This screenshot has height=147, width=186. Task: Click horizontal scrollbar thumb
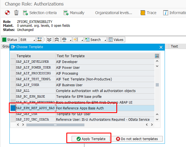(55, 125)
